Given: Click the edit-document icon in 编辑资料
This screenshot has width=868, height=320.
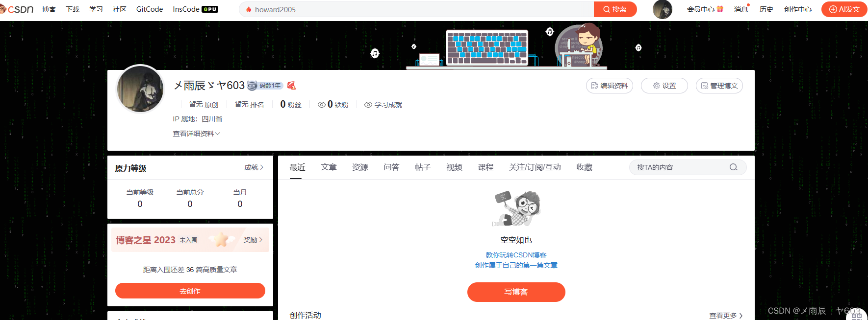Looking at the screenshot, I should (594, 86).
